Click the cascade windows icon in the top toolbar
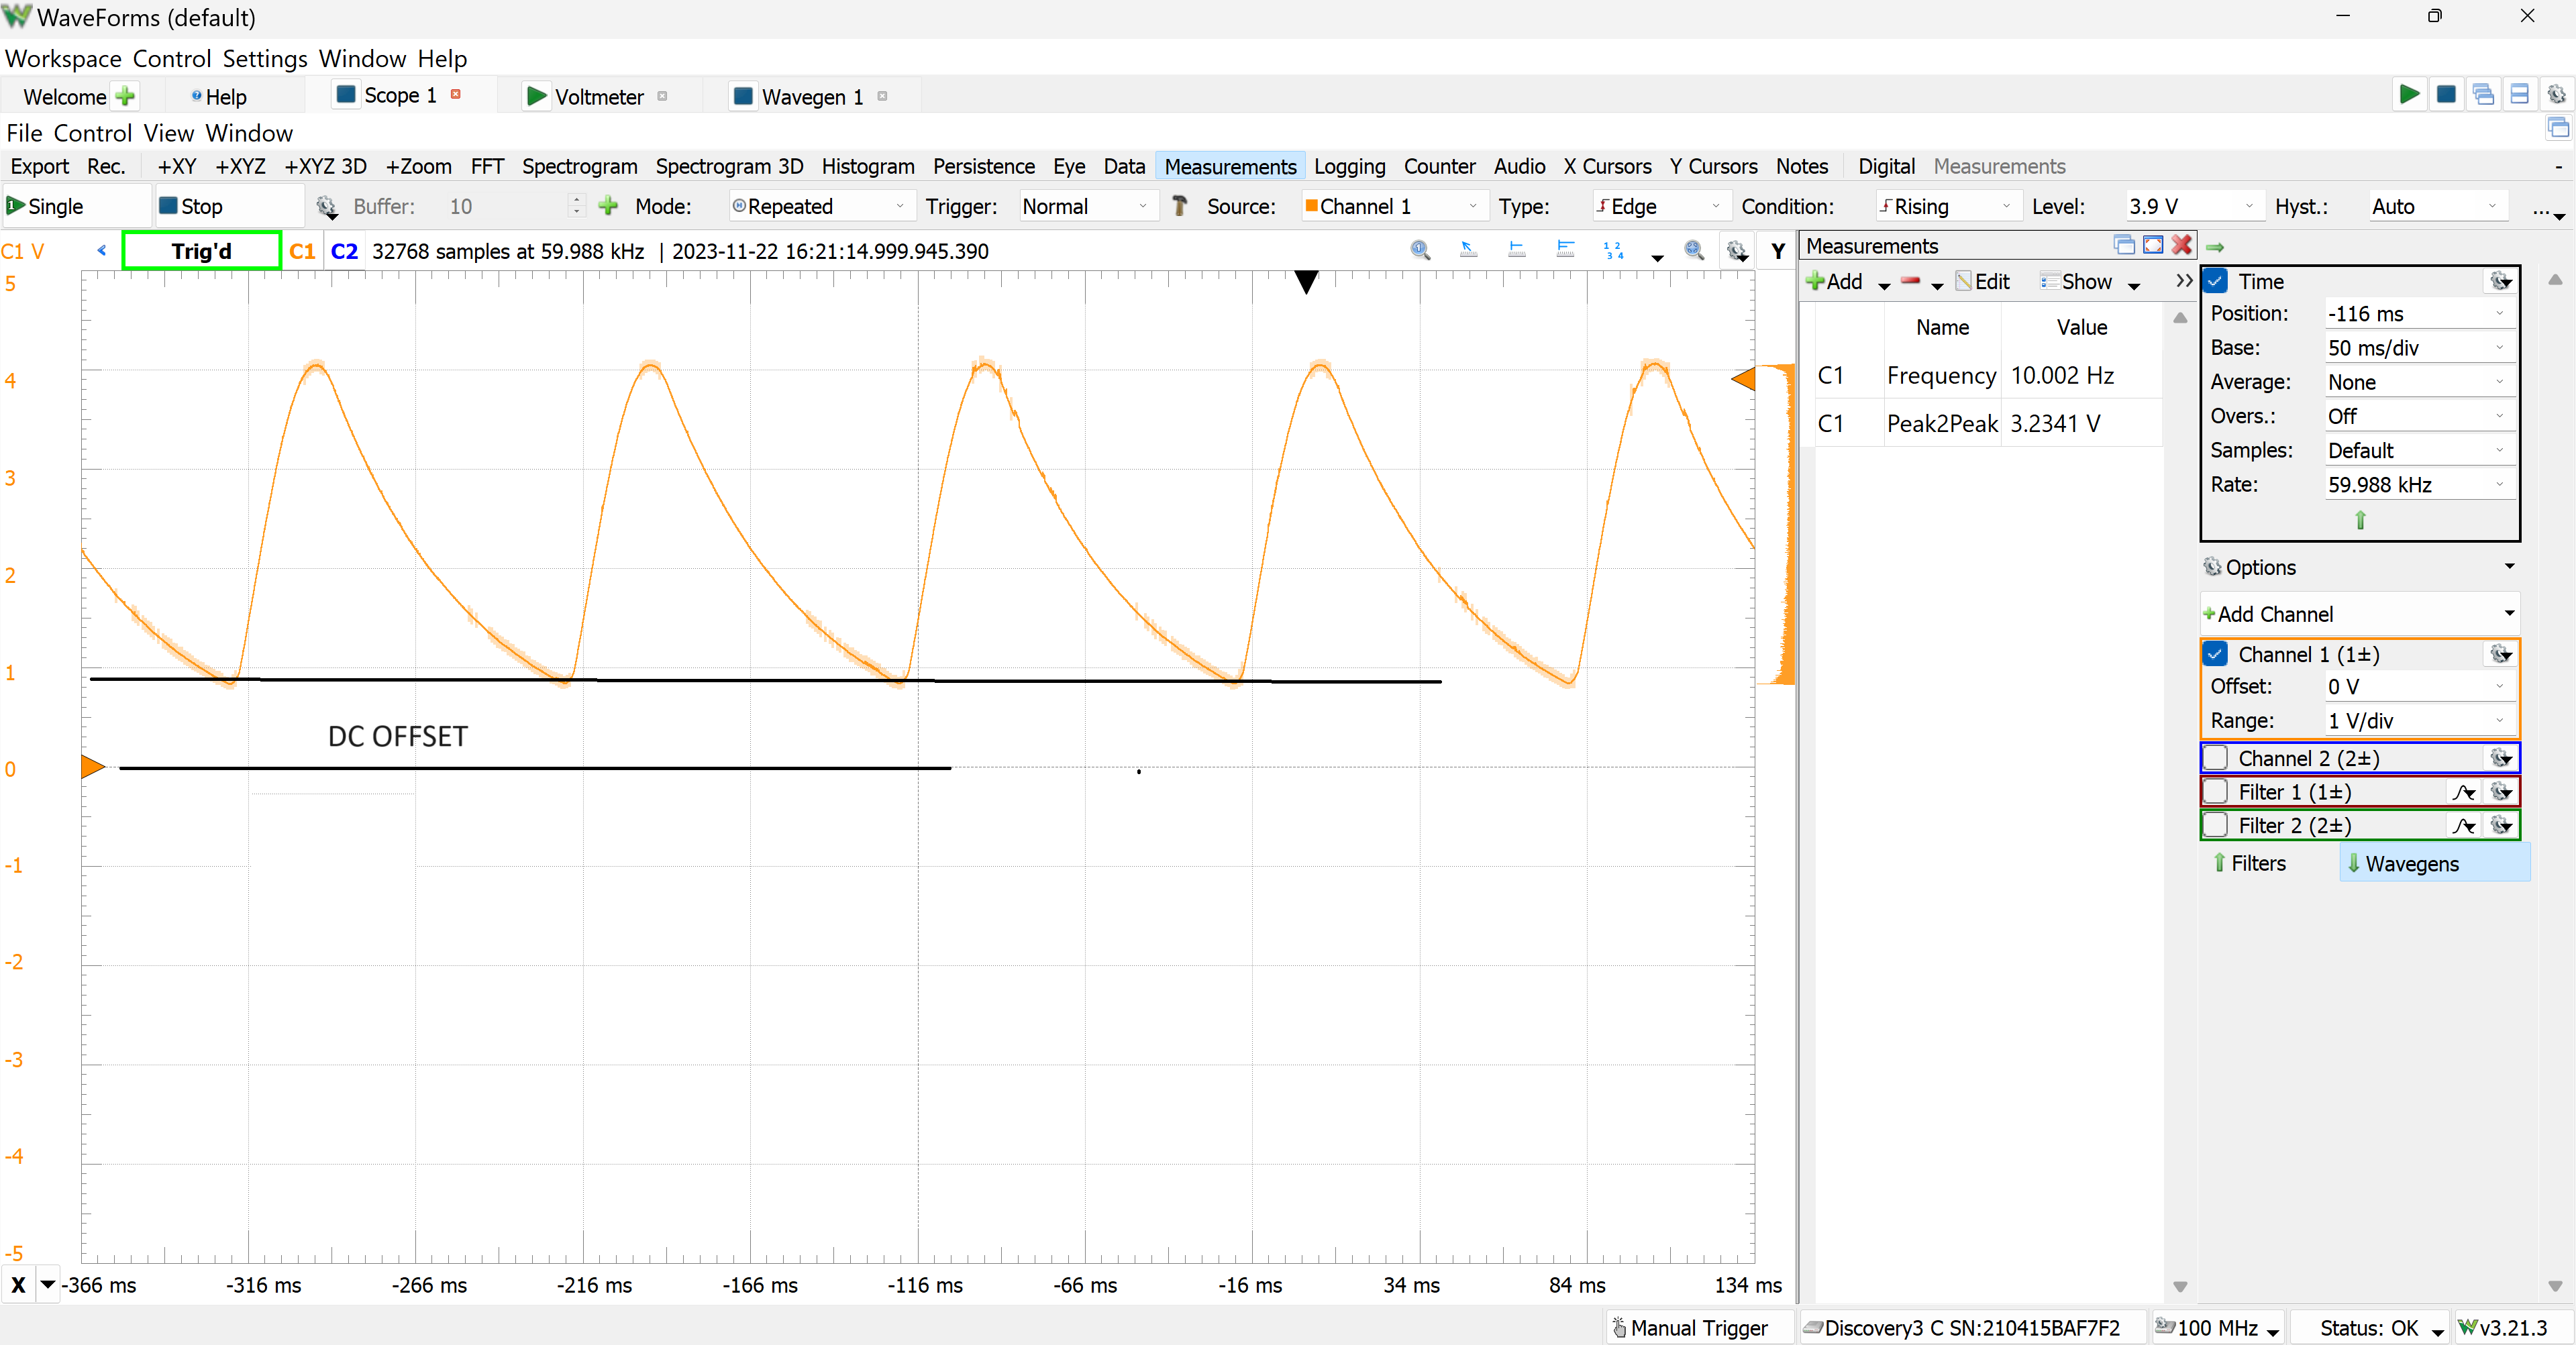The width and height of the screenshot is (2576, 1345). tap(2483, 95)
